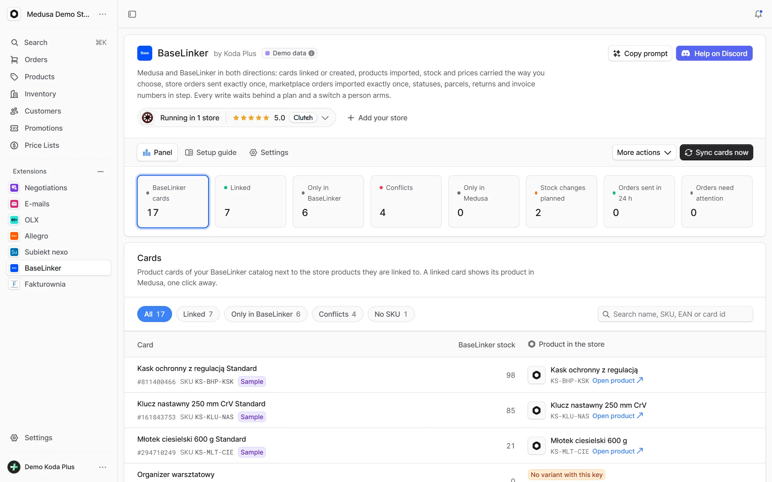Screen dimensions: 772x482
Task: Focus the card search field
Action: 675,314
